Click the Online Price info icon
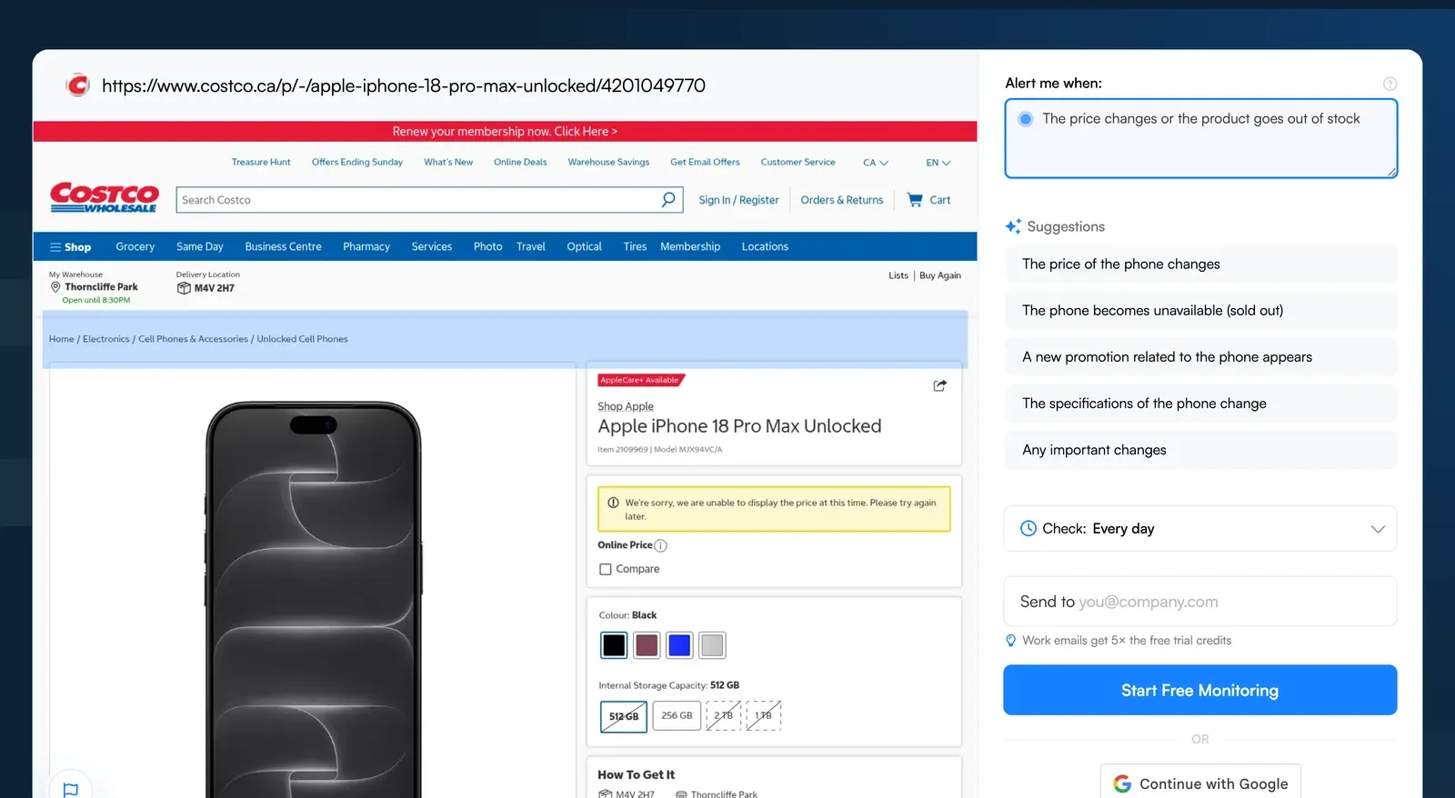Image resolution: width=1455 pixels, height=798 pixels. [661, 545]
